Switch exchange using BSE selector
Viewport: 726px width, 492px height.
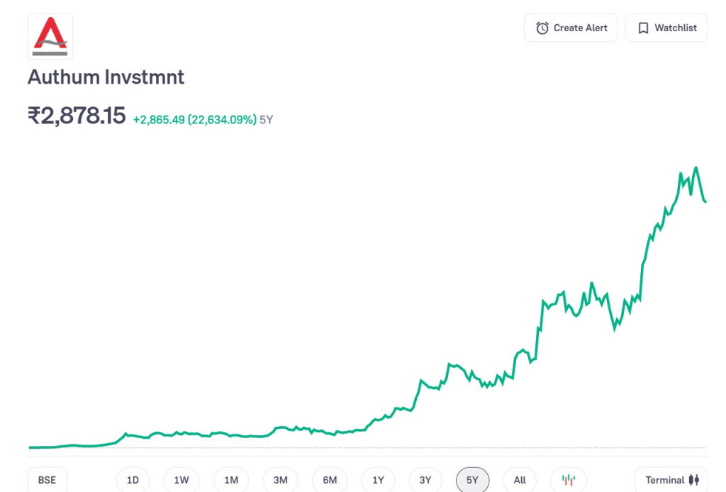coord(47,480)
